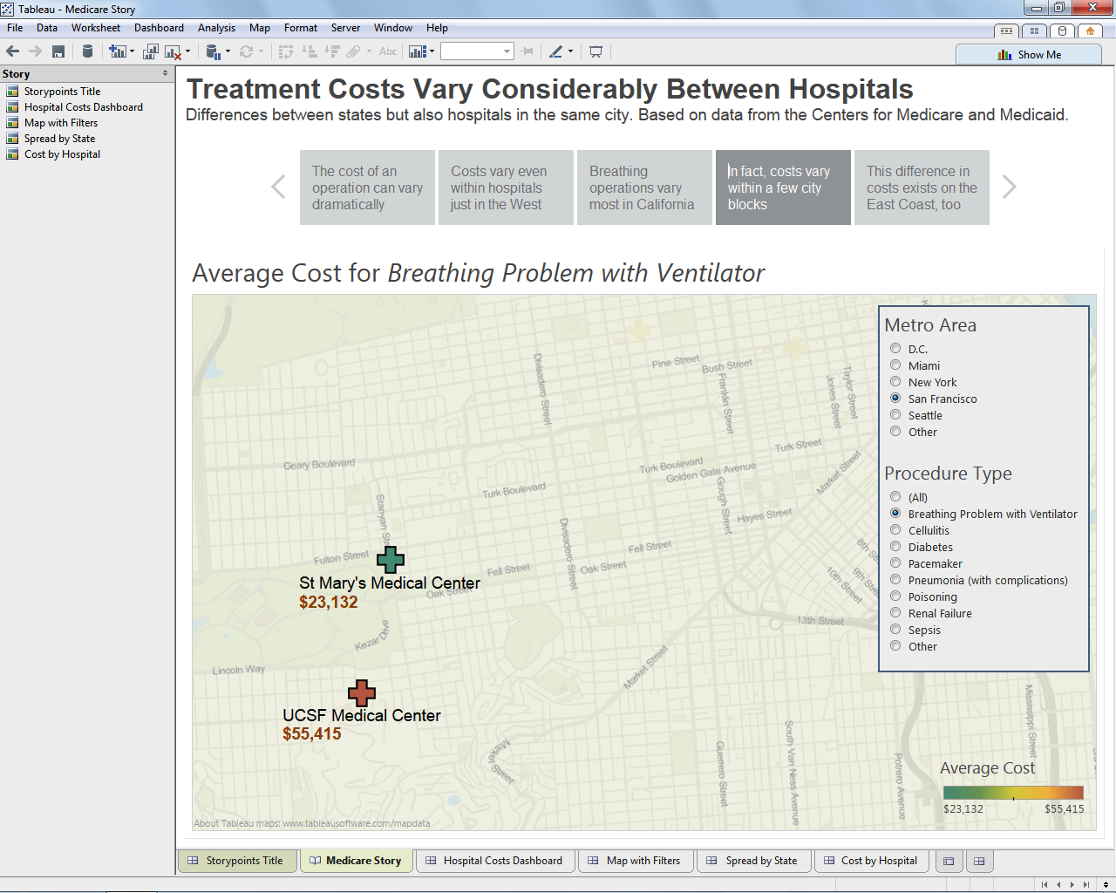Click the Highlight pen icon
Viewport: 1116px width, 893px height.
tap(556, 51)
